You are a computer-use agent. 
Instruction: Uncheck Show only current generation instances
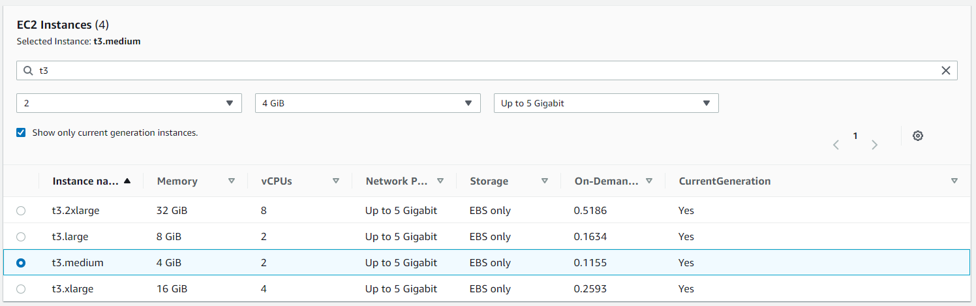point(22,132)
